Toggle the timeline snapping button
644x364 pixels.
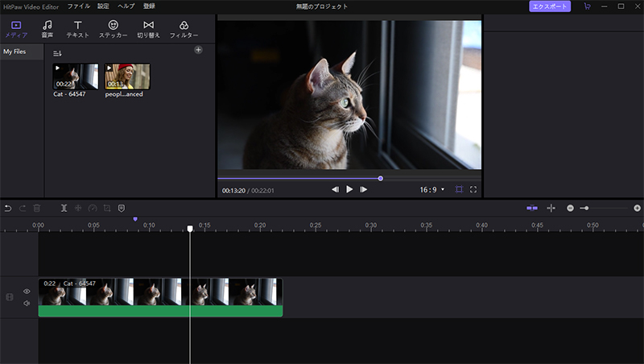pos(531,208)
